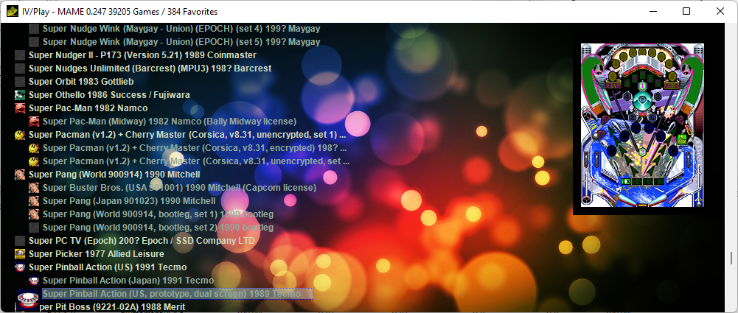Select Super Pinball Action (US) 1991 Tecmo
Image resolution: width=738 pixels, height=313 pixels.
108,267
